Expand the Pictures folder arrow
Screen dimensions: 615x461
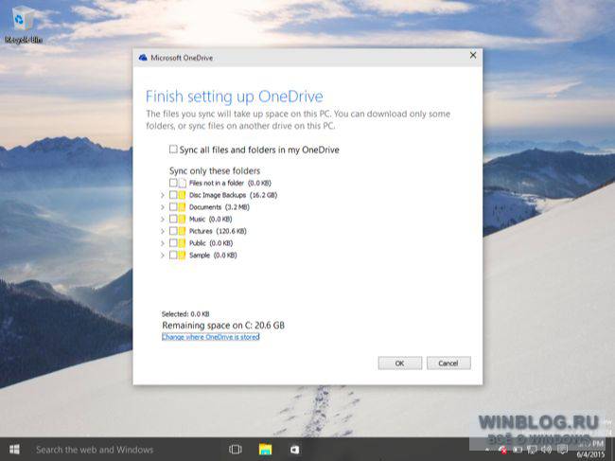[163, 231]
